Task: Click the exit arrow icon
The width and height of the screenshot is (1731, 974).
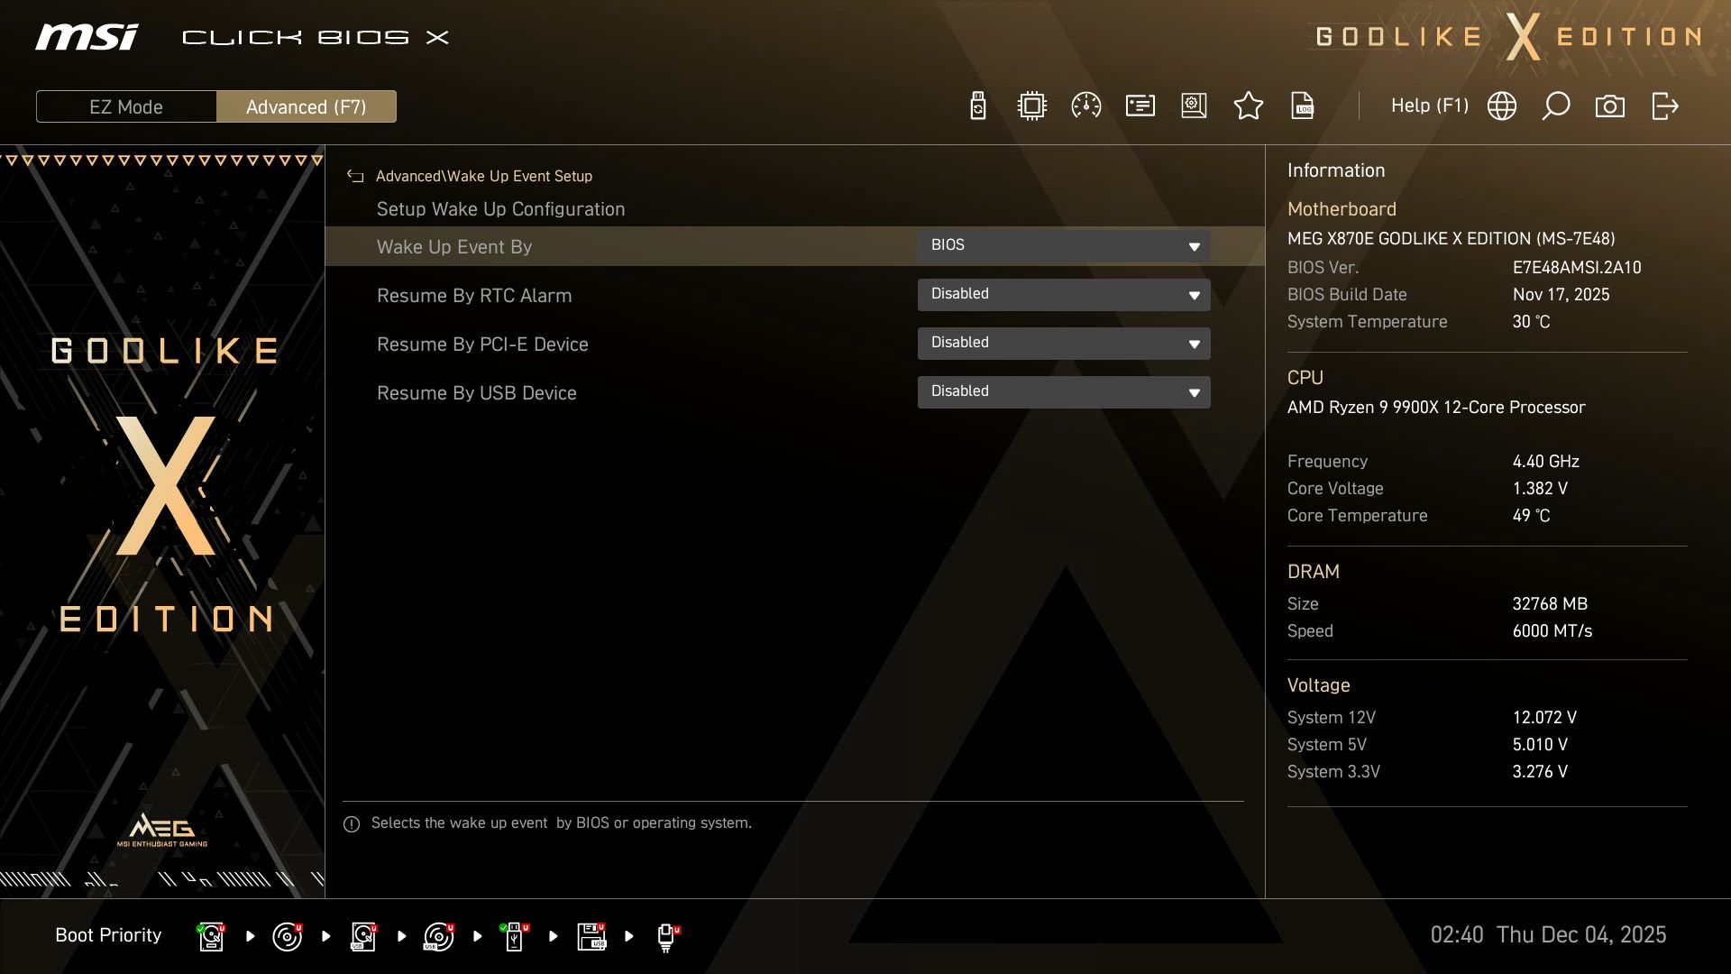Action: click(x=1663, y=106)
